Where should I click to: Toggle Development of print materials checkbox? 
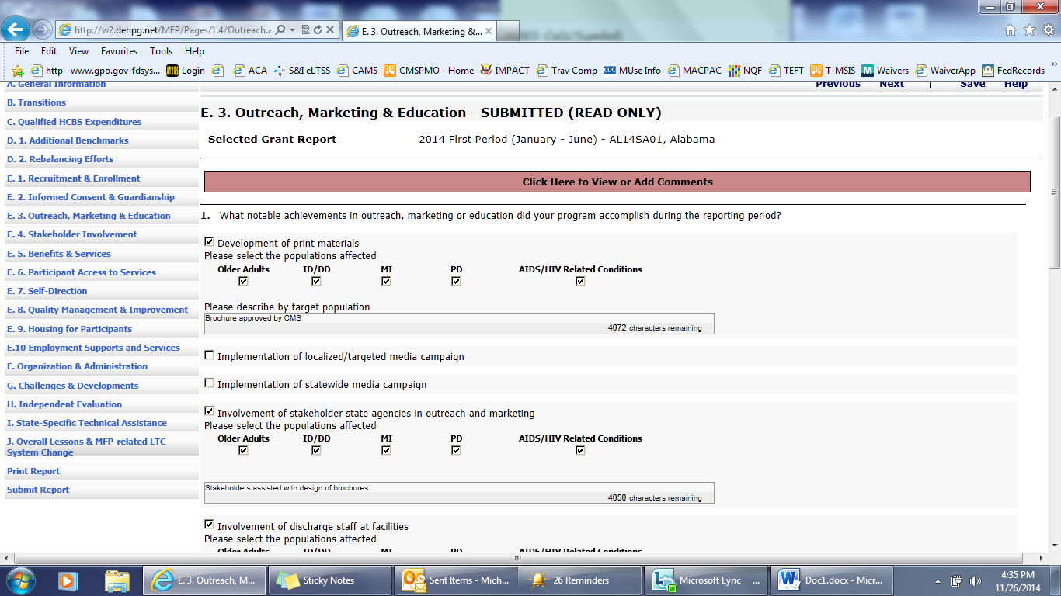209,242
